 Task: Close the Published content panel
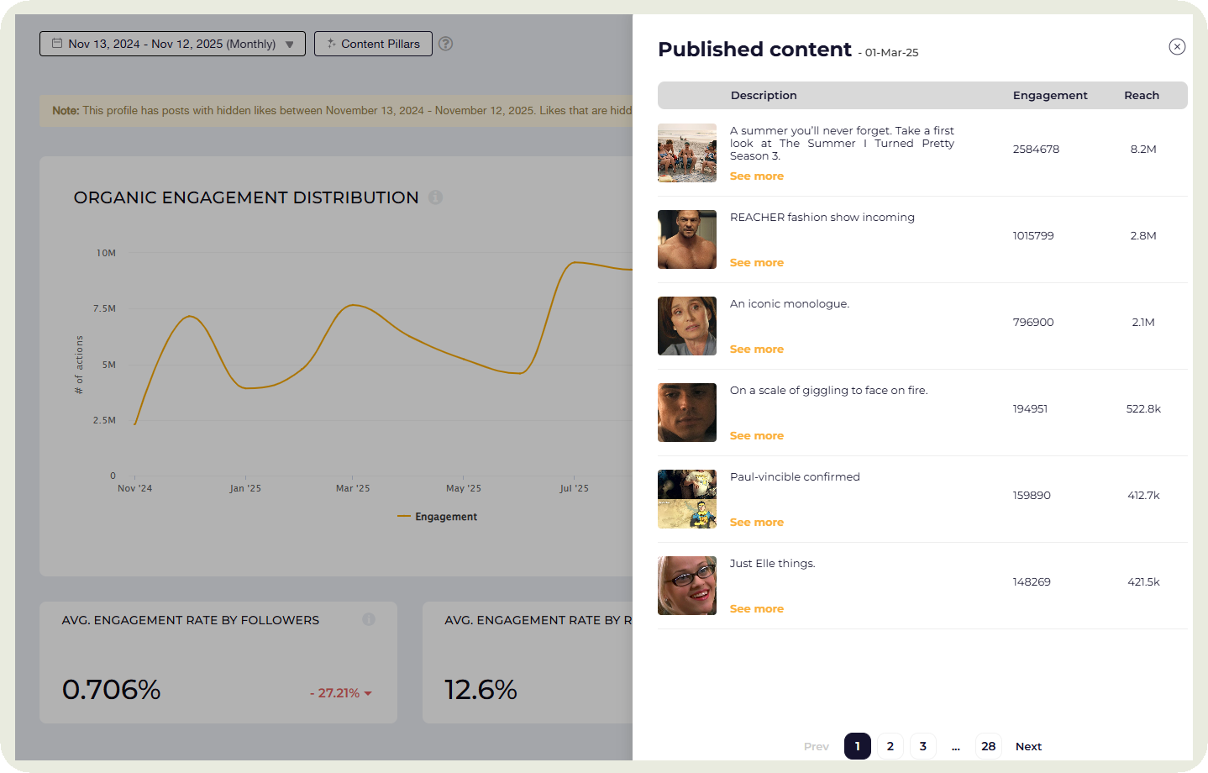tap(1177, 47)
